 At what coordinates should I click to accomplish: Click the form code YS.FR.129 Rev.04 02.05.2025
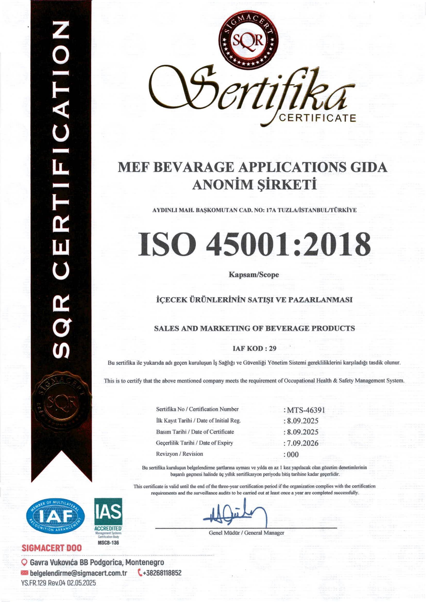click(x=58, y=583)
